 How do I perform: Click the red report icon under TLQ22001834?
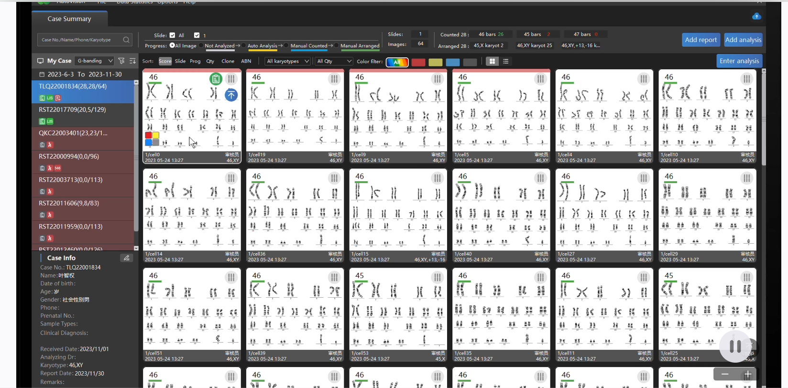58,98
